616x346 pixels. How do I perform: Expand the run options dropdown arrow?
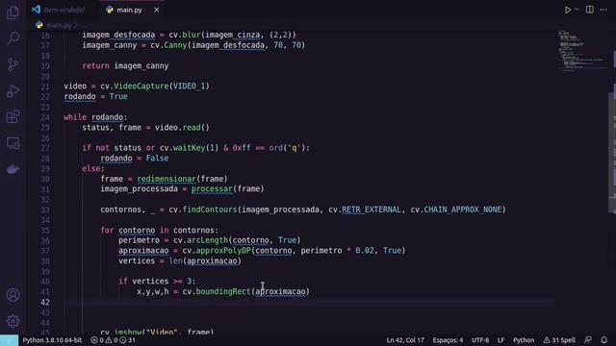(x=577, y=10)
